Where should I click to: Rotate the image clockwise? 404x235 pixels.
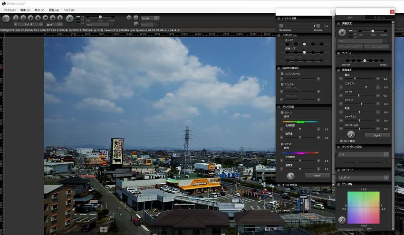pos(38,18)
